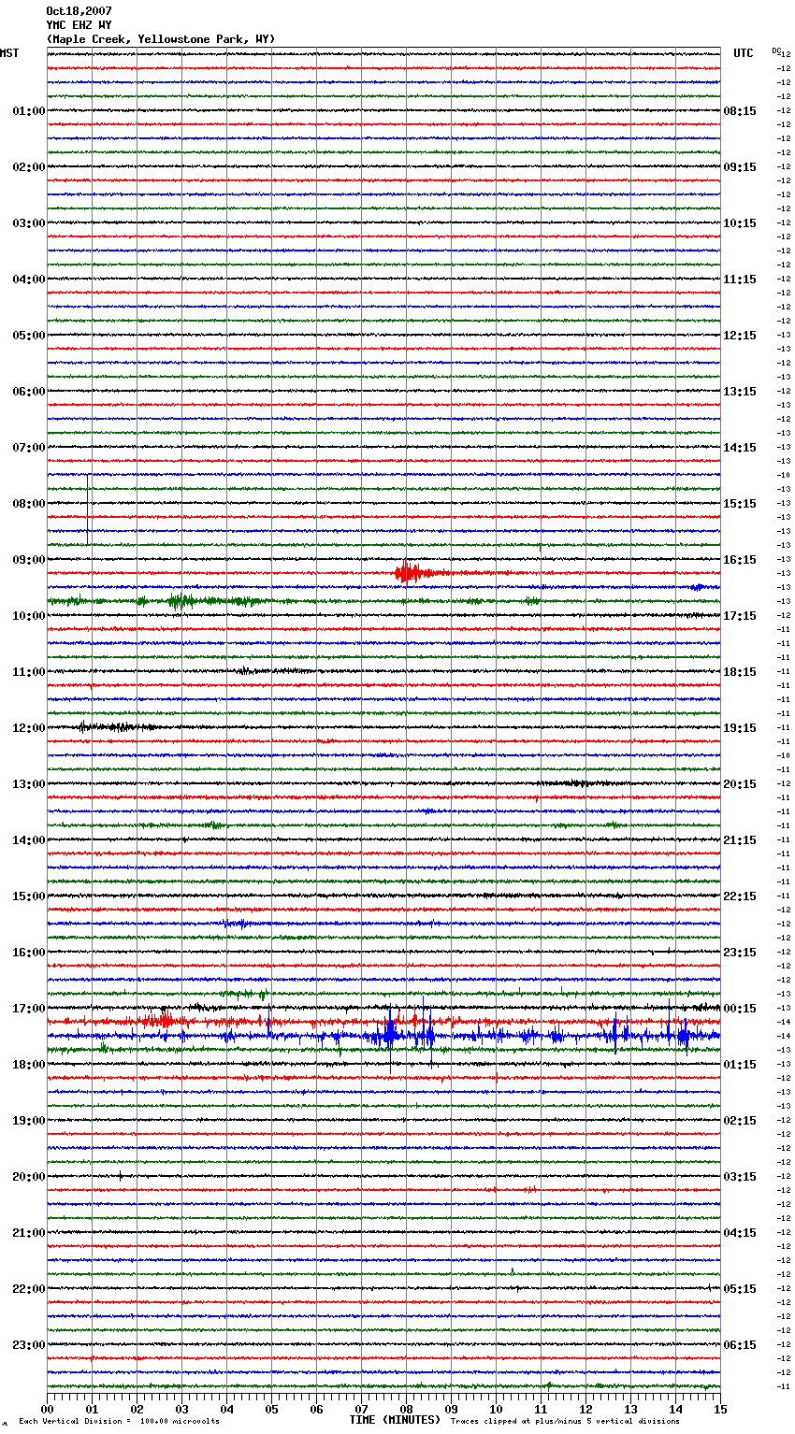
Task: Click the red burst on the 17:15 MST trace
Action: tap(164, 1020)
